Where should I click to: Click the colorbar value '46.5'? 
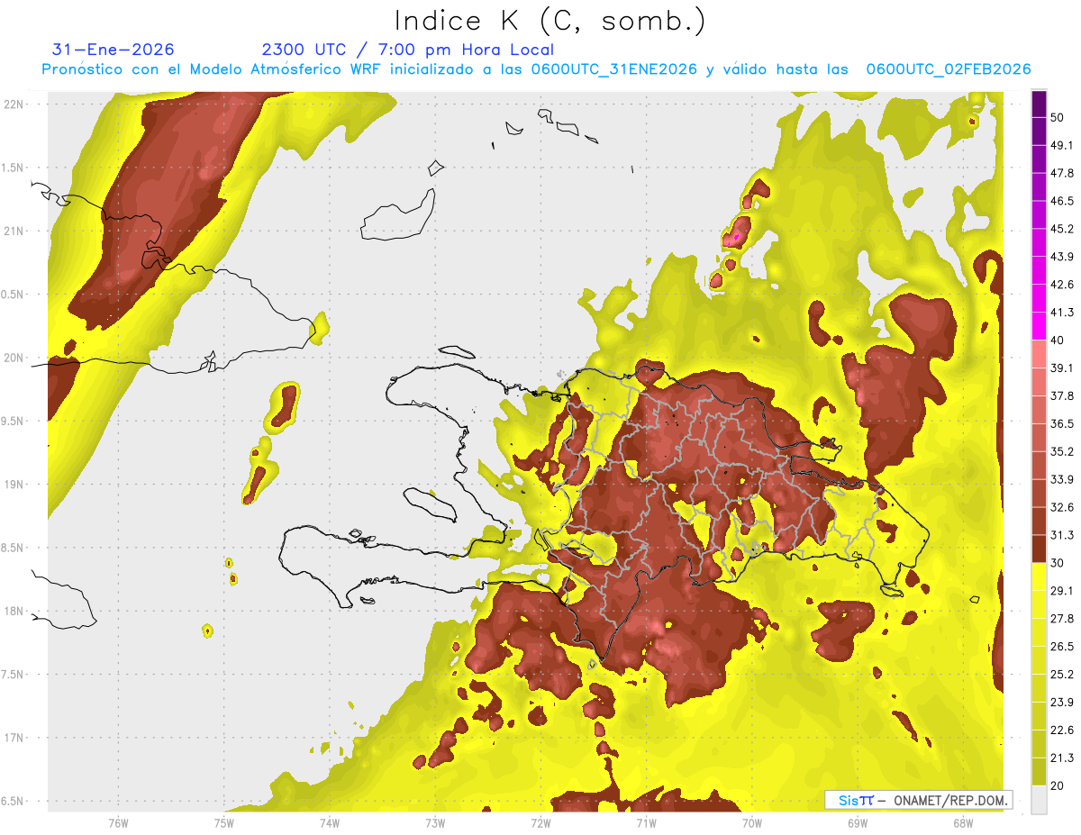[x=1062, y=201]
